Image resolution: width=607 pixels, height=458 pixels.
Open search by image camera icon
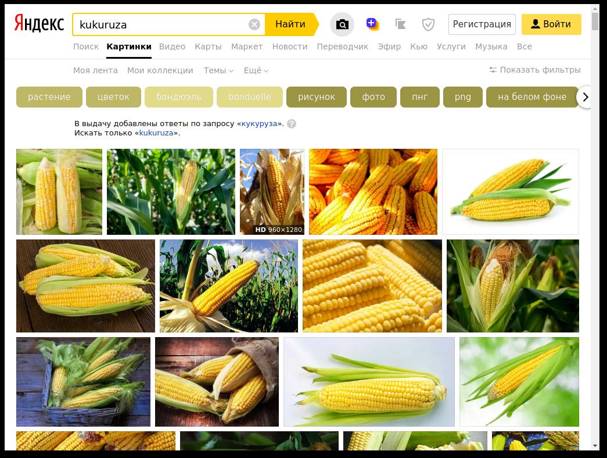tap(342, 24)
